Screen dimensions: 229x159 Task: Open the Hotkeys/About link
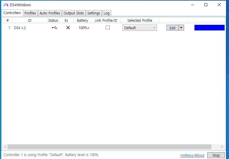192,155
